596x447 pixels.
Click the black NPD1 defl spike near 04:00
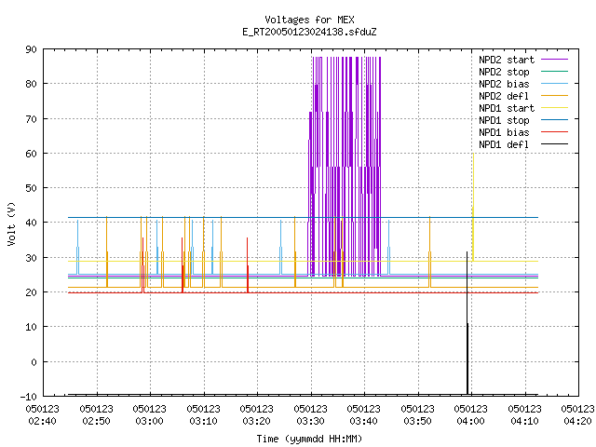click(x=467, y=323)
